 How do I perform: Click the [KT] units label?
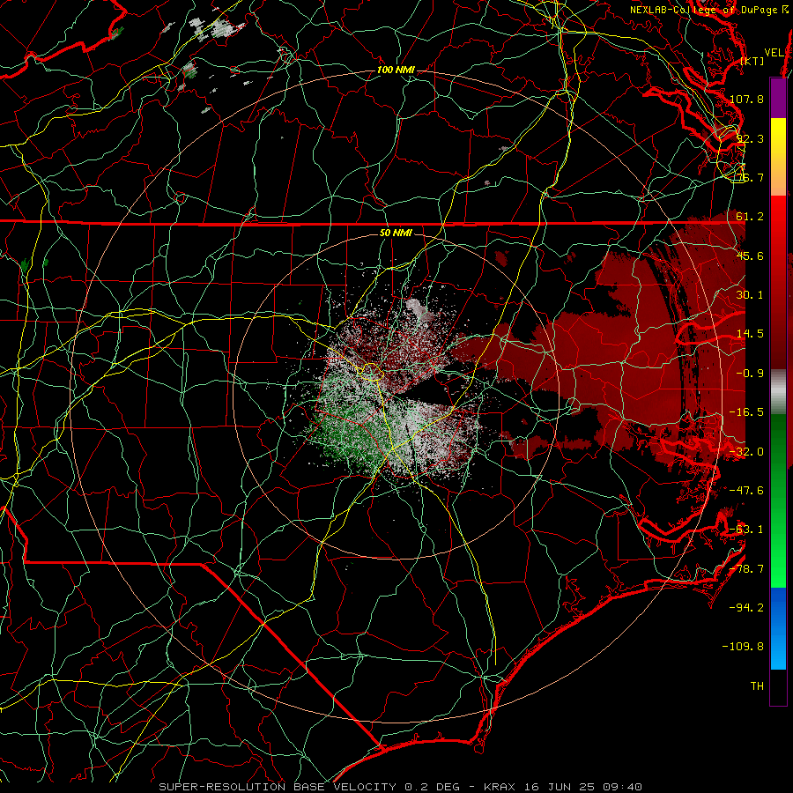752,61
